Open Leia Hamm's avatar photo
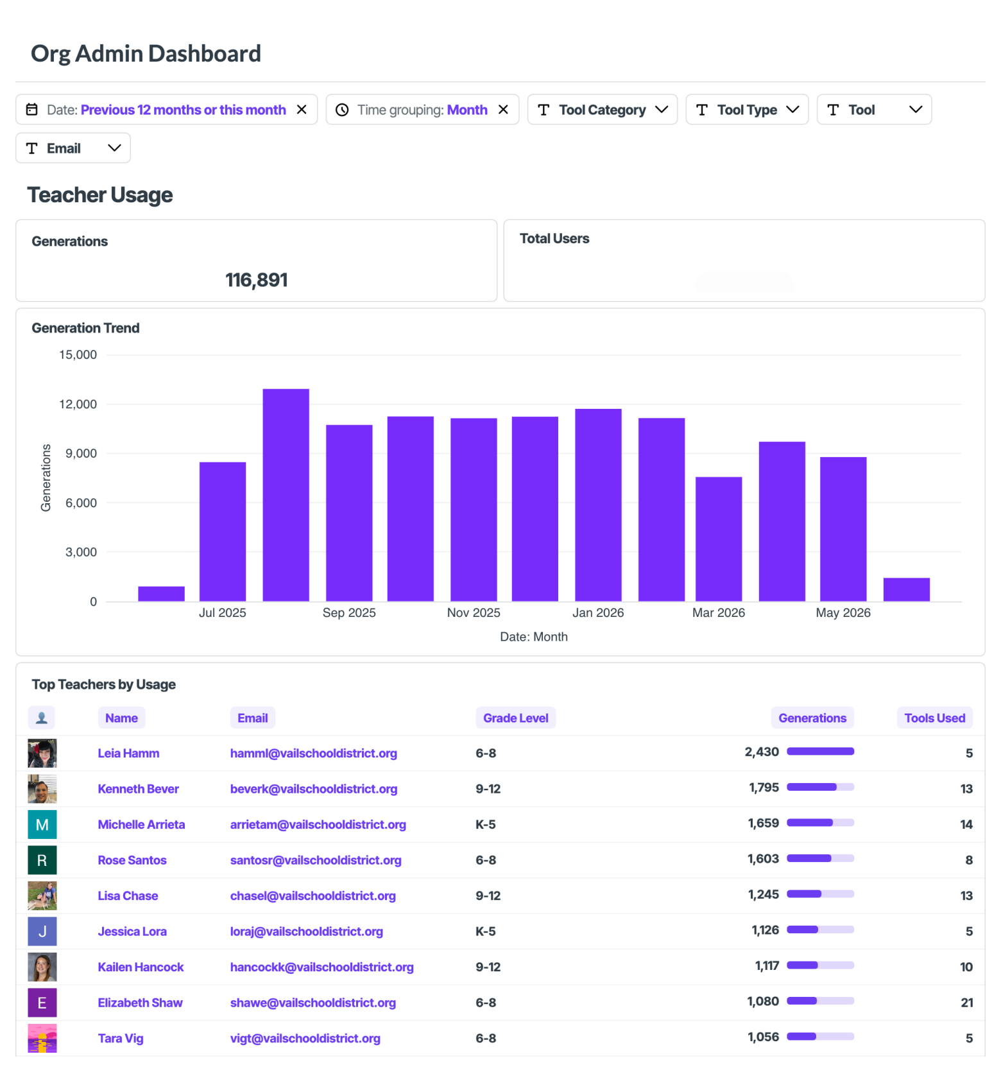 pos(42,753)
